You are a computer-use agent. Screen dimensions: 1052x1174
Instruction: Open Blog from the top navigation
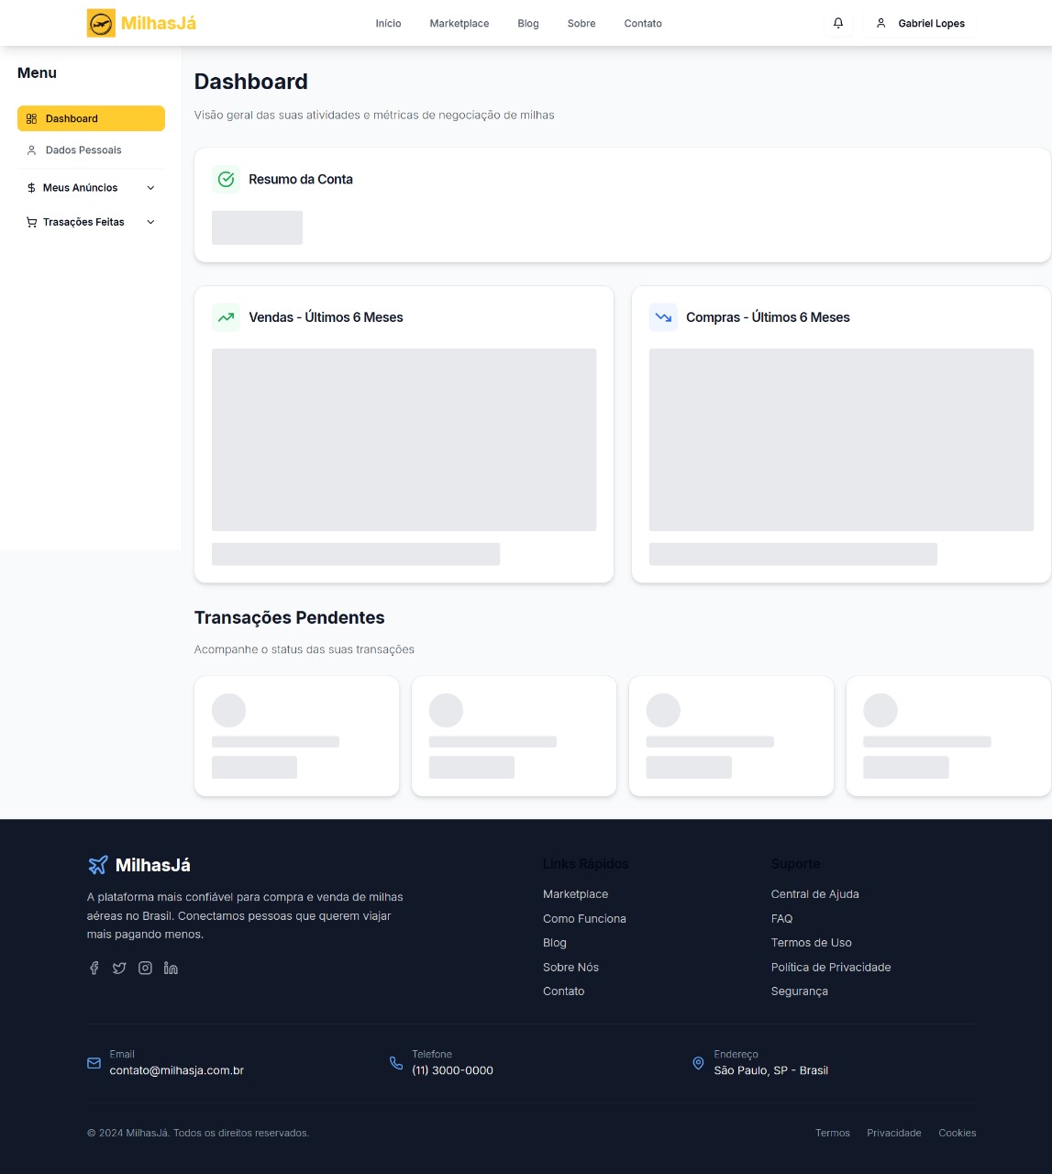528,24
